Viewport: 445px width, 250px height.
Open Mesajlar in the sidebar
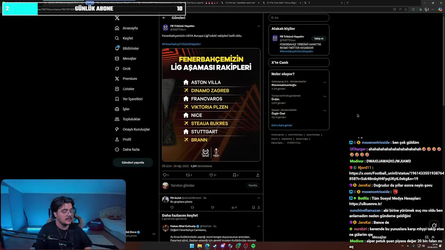click(x=126, y=58)
